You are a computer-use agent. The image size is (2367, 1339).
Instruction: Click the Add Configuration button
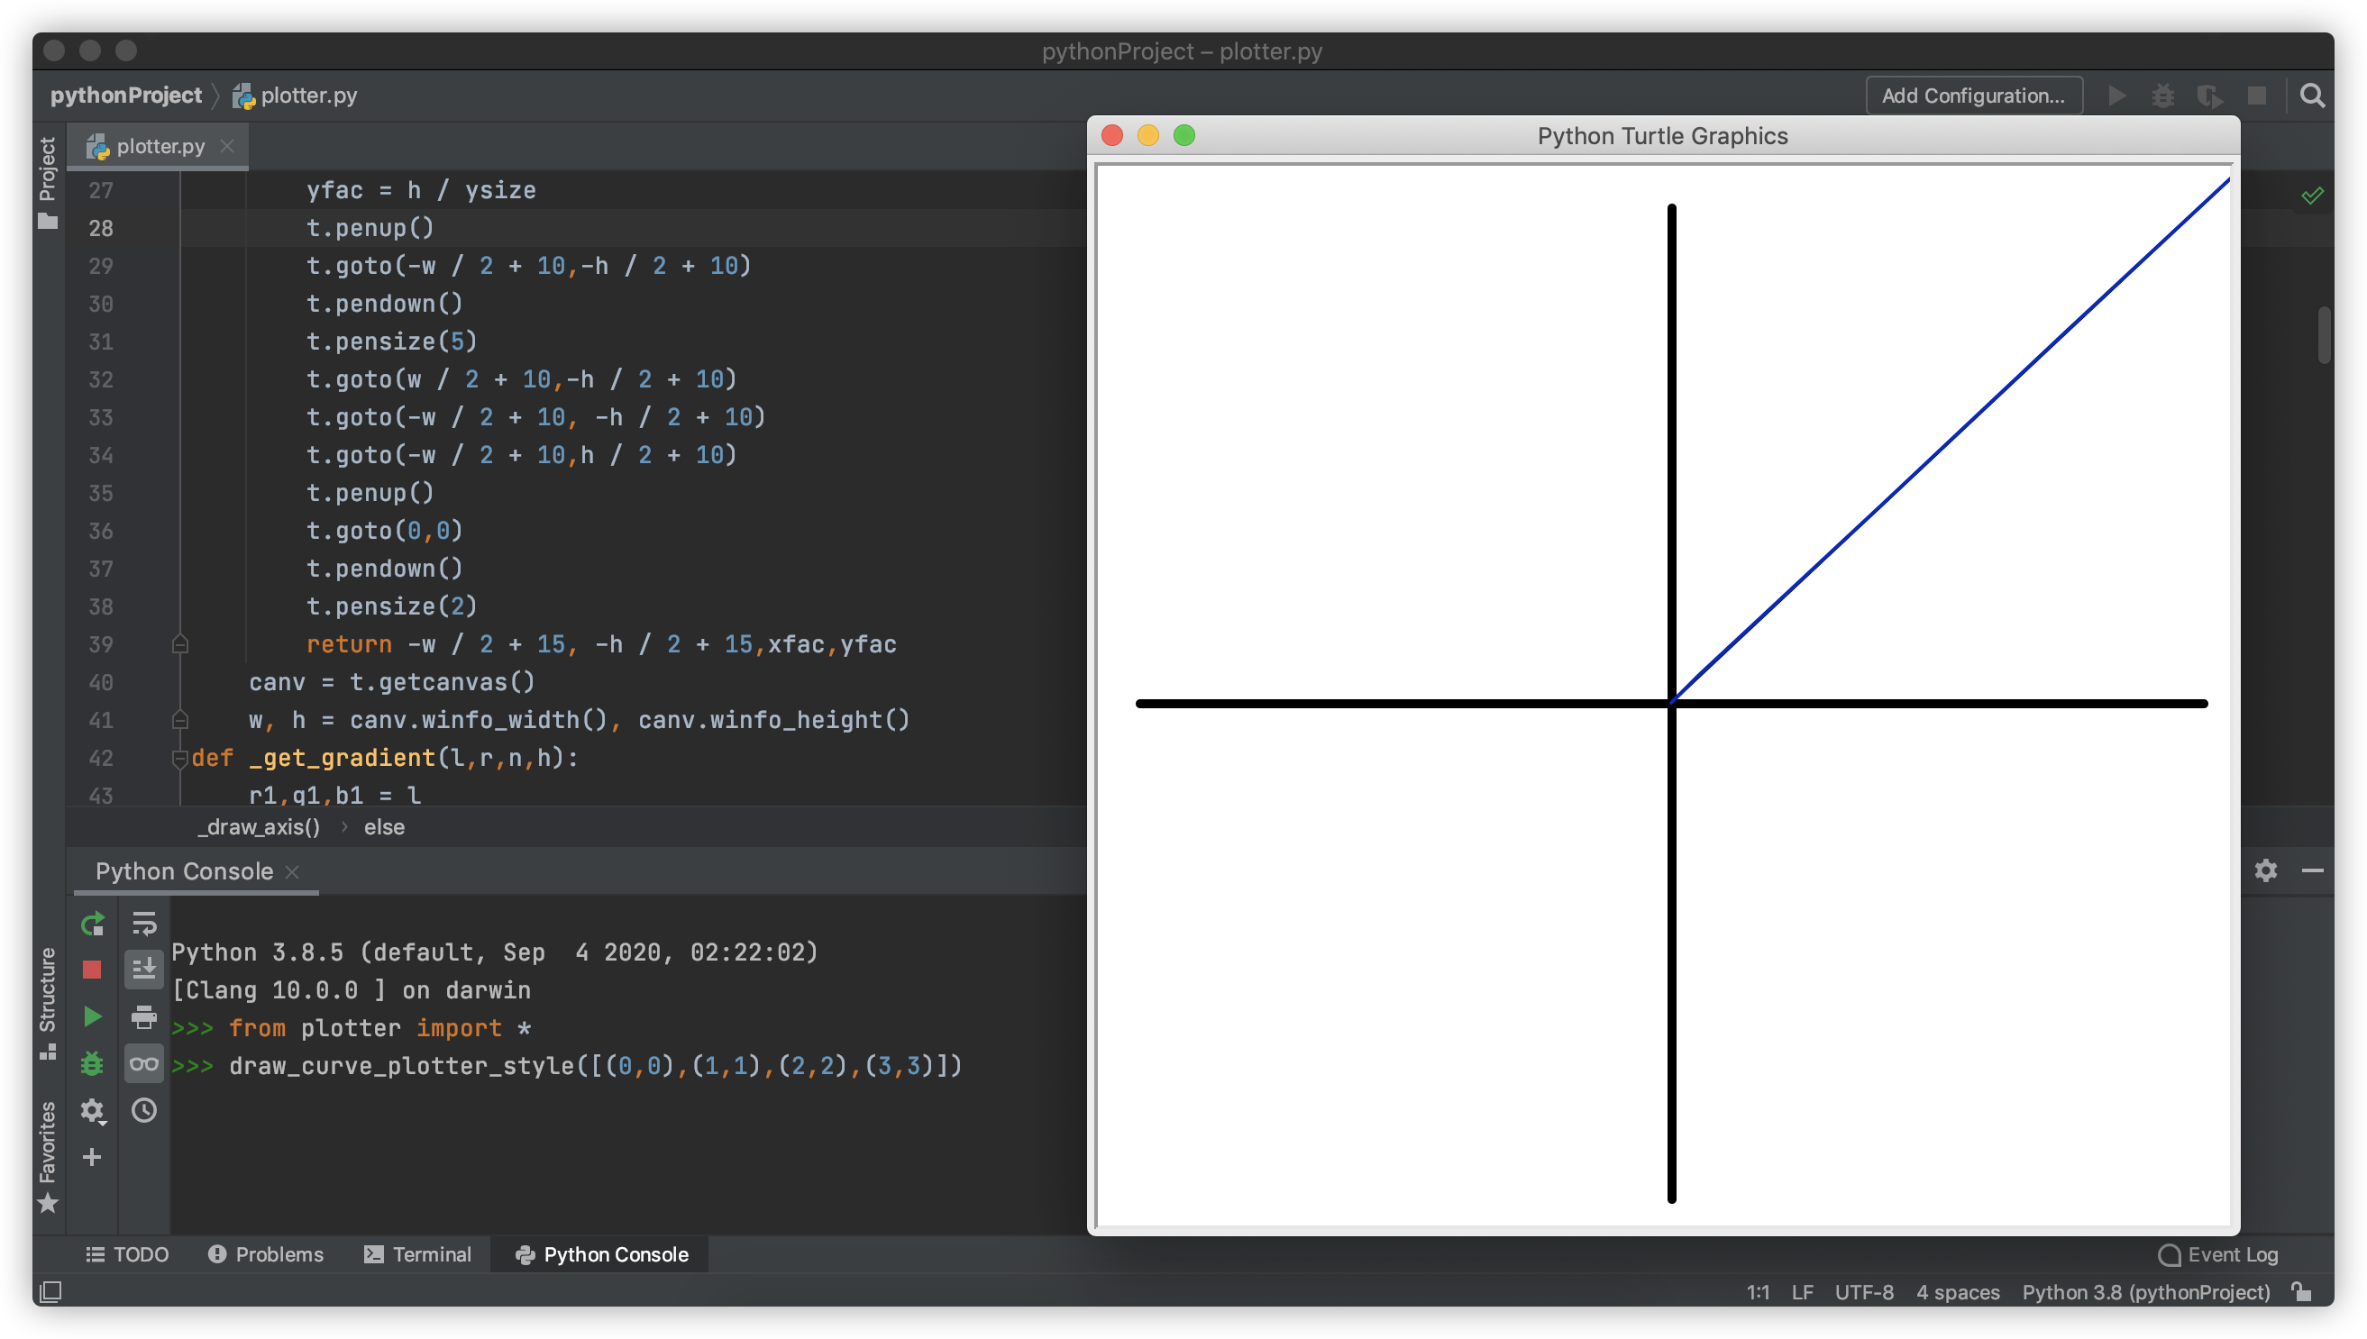tap(1973, 96)
